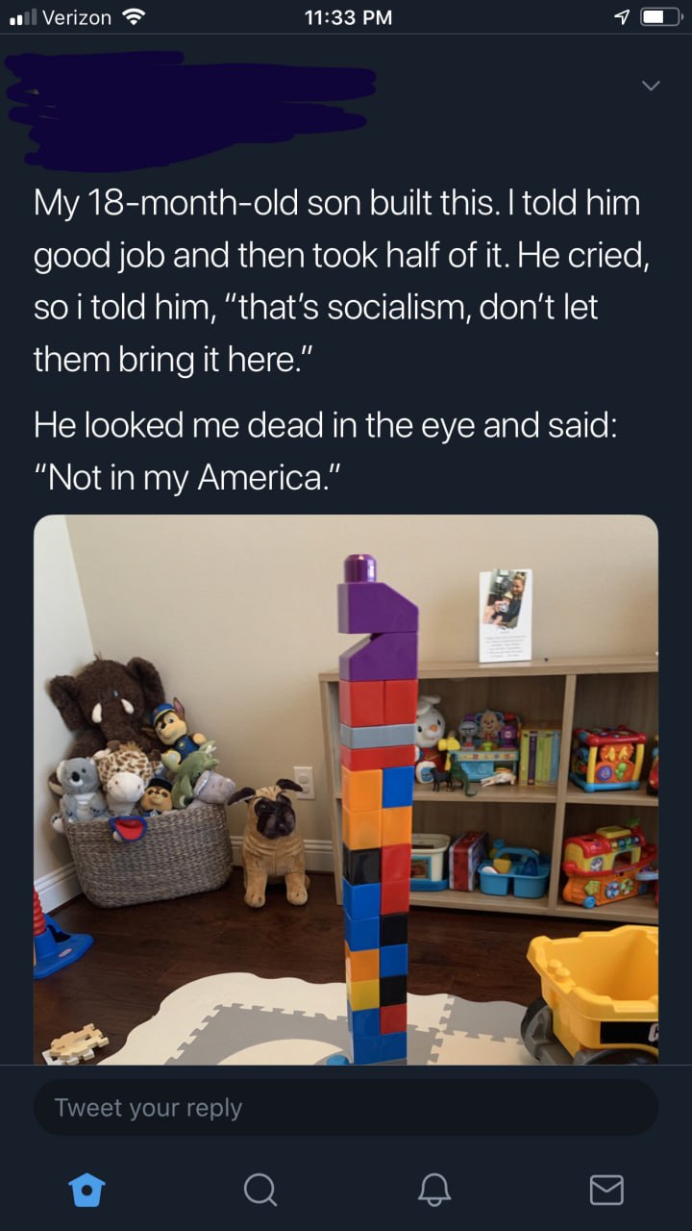Tap the "Not in my America." line
This screenshot has width=692, height=1231.
[x=188, y=478]
